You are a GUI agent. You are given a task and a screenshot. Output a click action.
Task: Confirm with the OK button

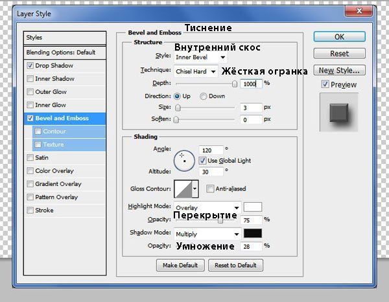[x=339, y=37]
